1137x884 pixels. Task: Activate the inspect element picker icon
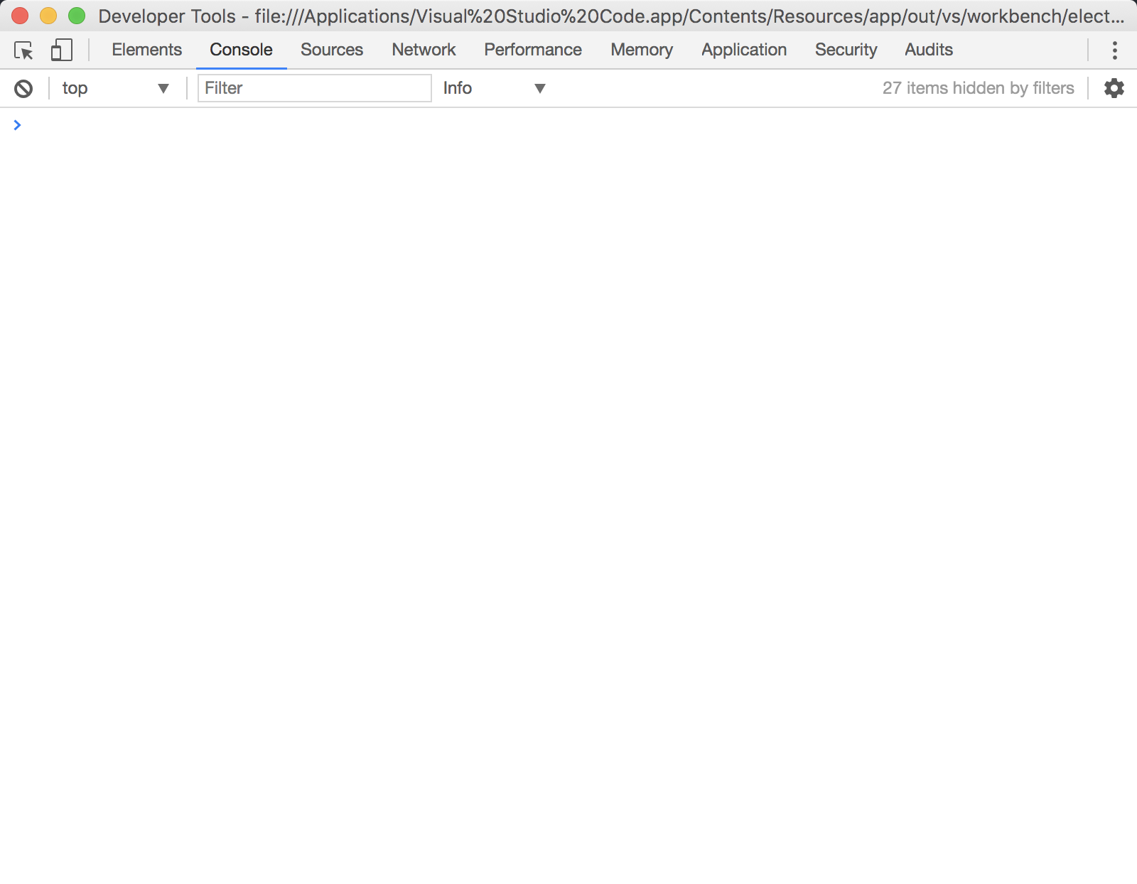(x=23, y=50)
